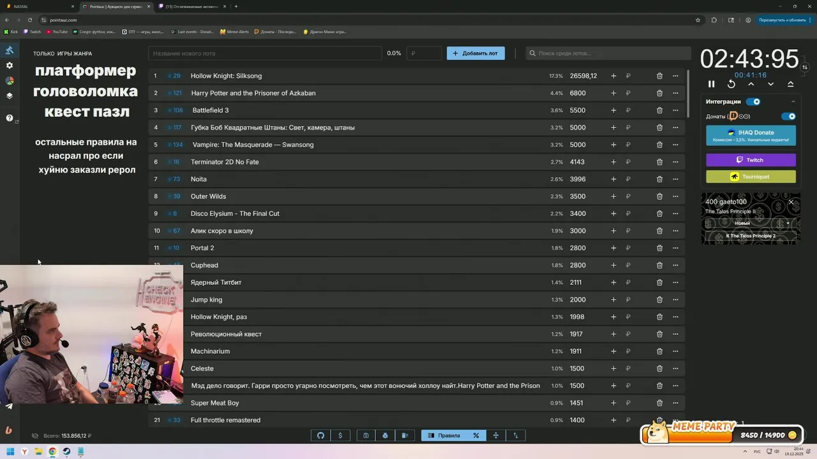817x459 pixels.
Task: Click the 'К The Talos Principle 2' button
Action: pos(751,236)
